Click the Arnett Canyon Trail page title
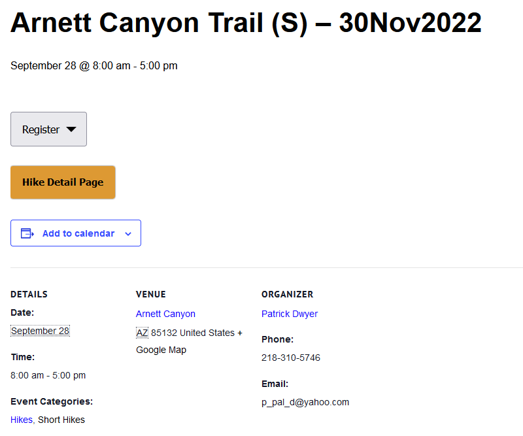This screenshot has width=523, height=436. 246,23
